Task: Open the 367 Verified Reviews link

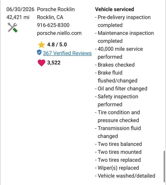Action: [x=67, y=53]
